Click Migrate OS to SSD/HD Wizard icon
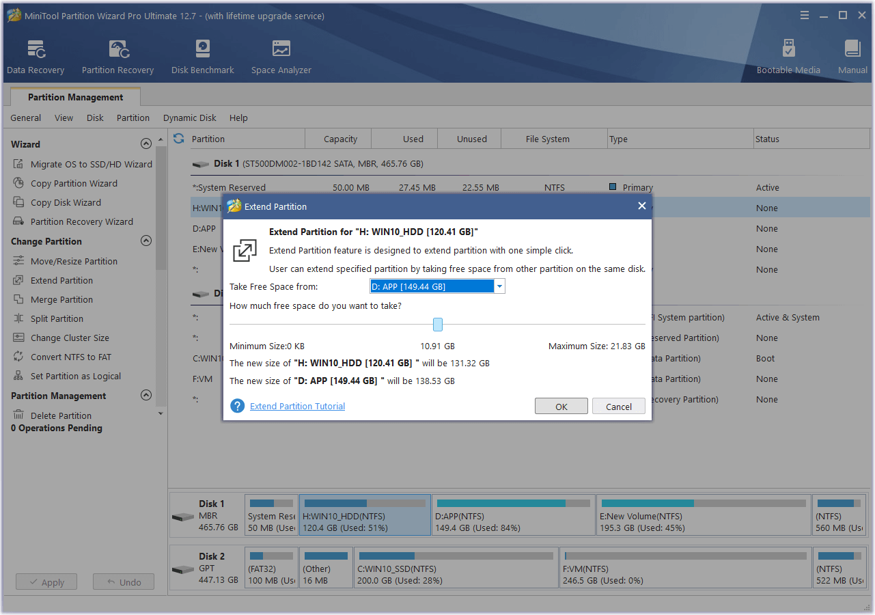 pos(18,164)
